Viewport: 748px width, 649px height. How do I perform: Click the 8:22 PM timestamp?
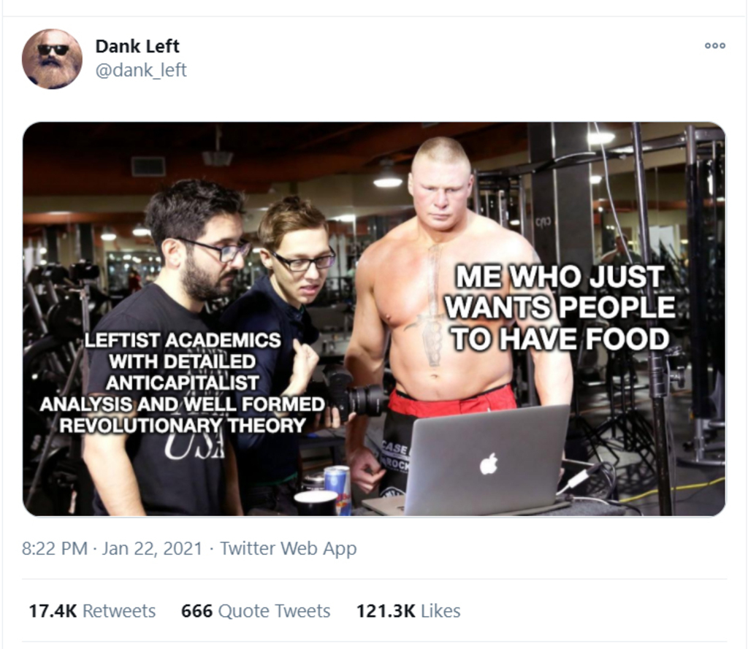pyautogui.click(x=54, y=548)
